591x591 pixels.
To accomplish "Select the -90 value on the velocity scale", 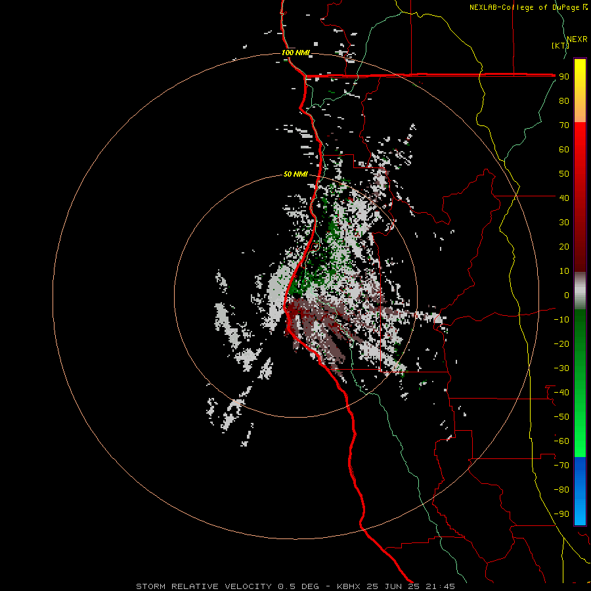I will 561,514.
